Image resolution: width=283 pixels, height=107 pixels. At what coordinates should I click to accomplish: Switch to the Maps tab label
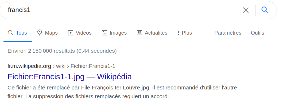[x=51, y=33]
